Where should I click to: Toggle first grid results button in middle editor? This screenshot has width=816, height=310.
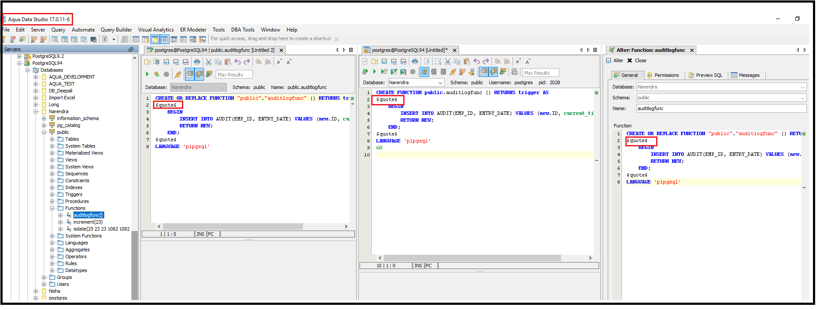coord(484,72)
